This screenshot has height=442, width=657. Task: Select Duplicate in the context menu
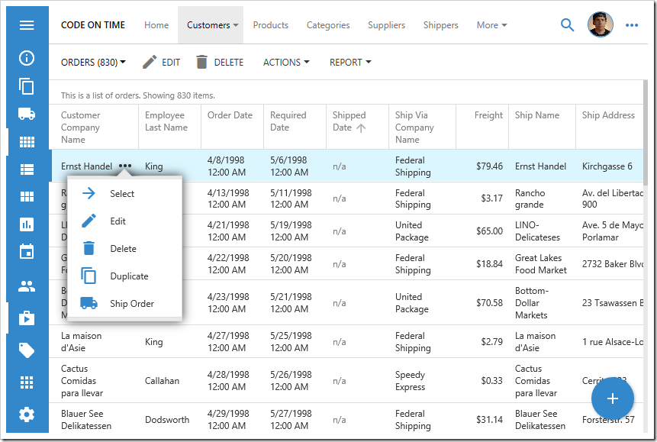click(x=129, y=276)
